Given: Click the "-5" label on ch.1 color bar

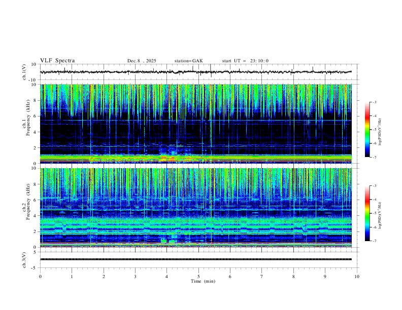Looking at the screenshot, I should tap(374, 130).
